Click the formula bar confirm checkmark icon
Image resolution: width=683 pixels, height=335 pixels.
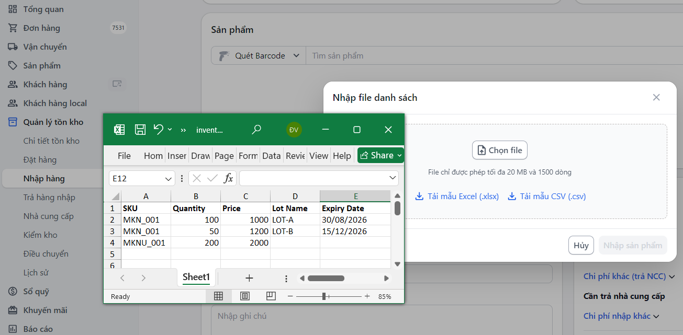click(x=212, y=178)
